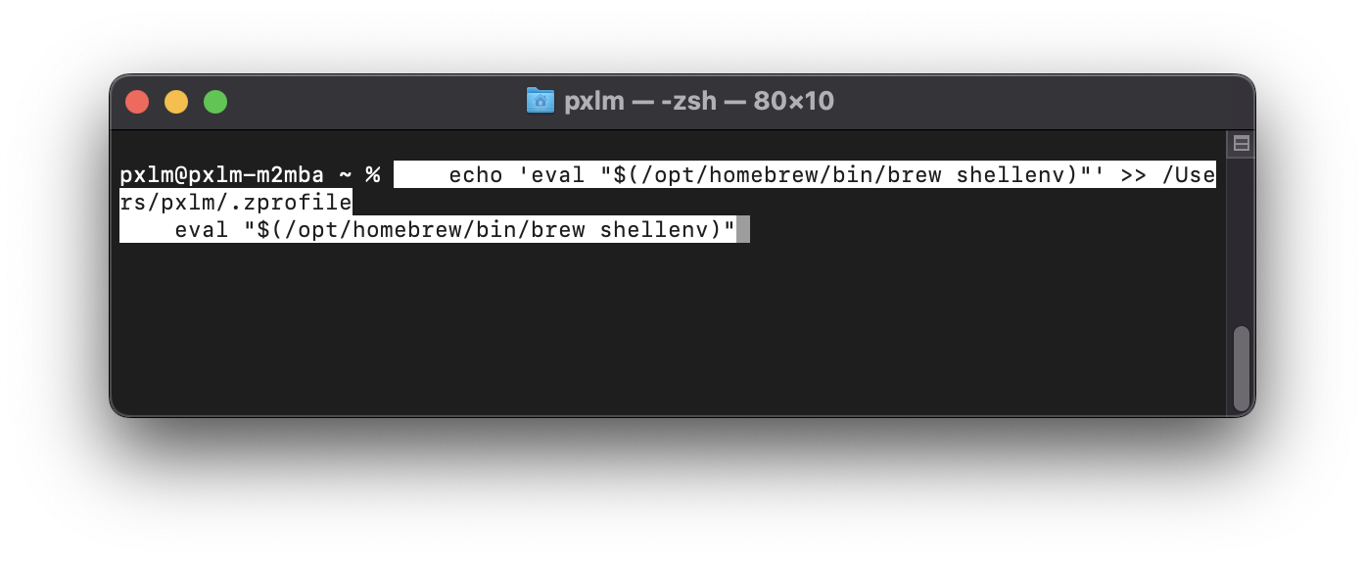Click "eval" at start of the third line
The image size is (1365, 562).
[x=201, y=230]
